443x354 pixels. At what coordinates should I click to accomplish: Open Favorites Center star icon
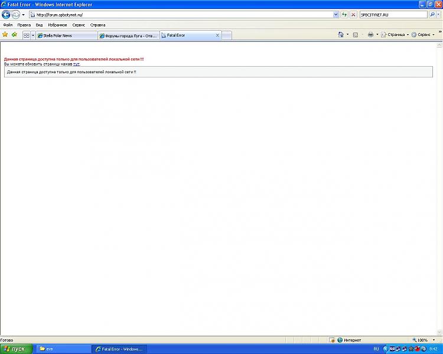[x=5, y=35]
